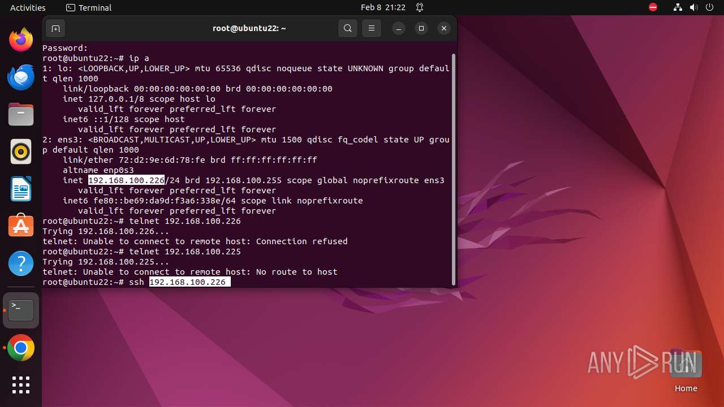
Task: Open Ubuntu Software store
Action: coord(21,226)
